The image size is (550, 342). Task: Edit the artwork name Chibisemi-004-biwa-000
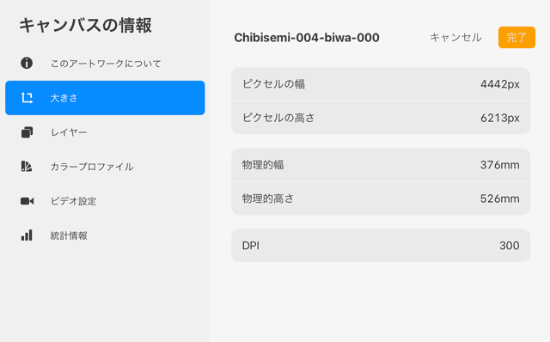(307, 38)
